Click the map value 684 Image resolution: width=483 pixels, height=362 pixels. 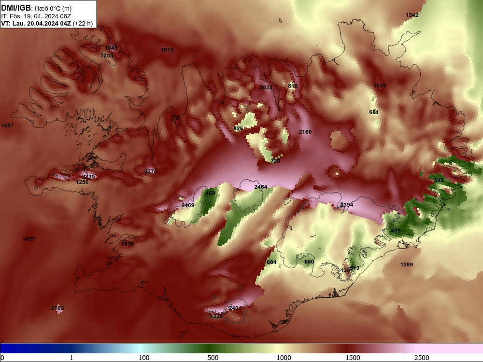click(271, 262)
